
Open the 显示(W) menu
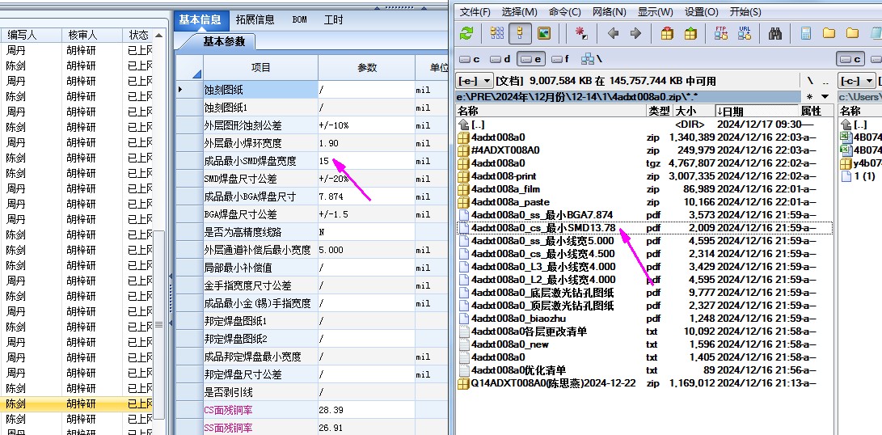click(656, 12)
